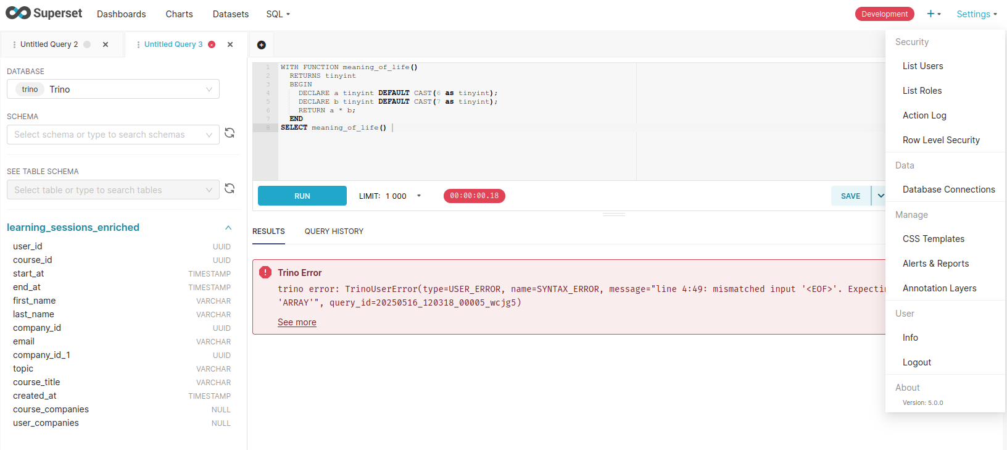The height and width of the screenshot is (450, 1007).
Task: Click the start_at column row
Action: (122, 273)
